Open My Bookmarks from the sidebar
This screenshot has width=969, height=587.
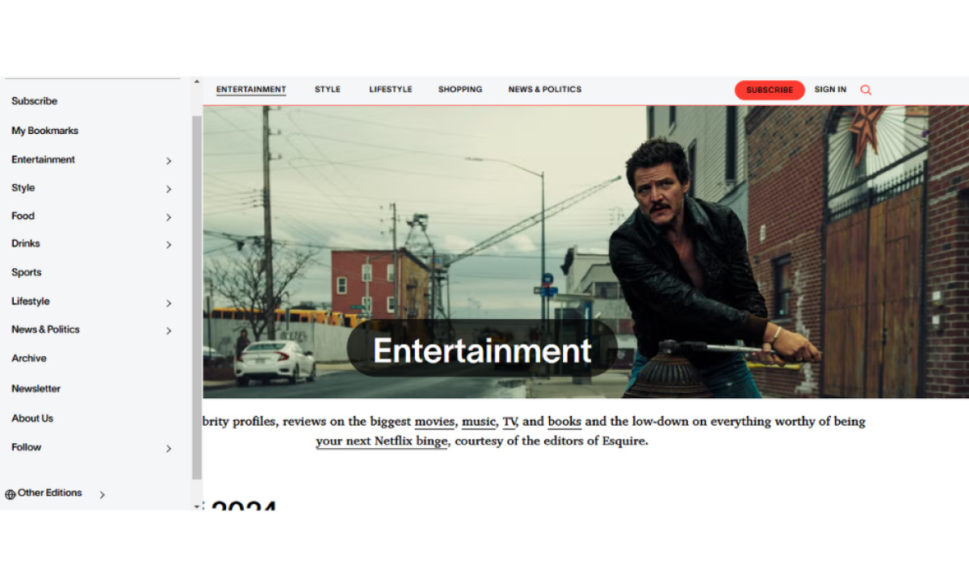point(44,130)
